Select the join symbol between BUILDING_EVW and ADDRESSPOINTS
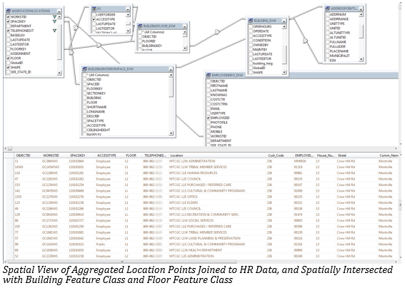The height and width of the screenshot is (288, 405). point(305,41)
